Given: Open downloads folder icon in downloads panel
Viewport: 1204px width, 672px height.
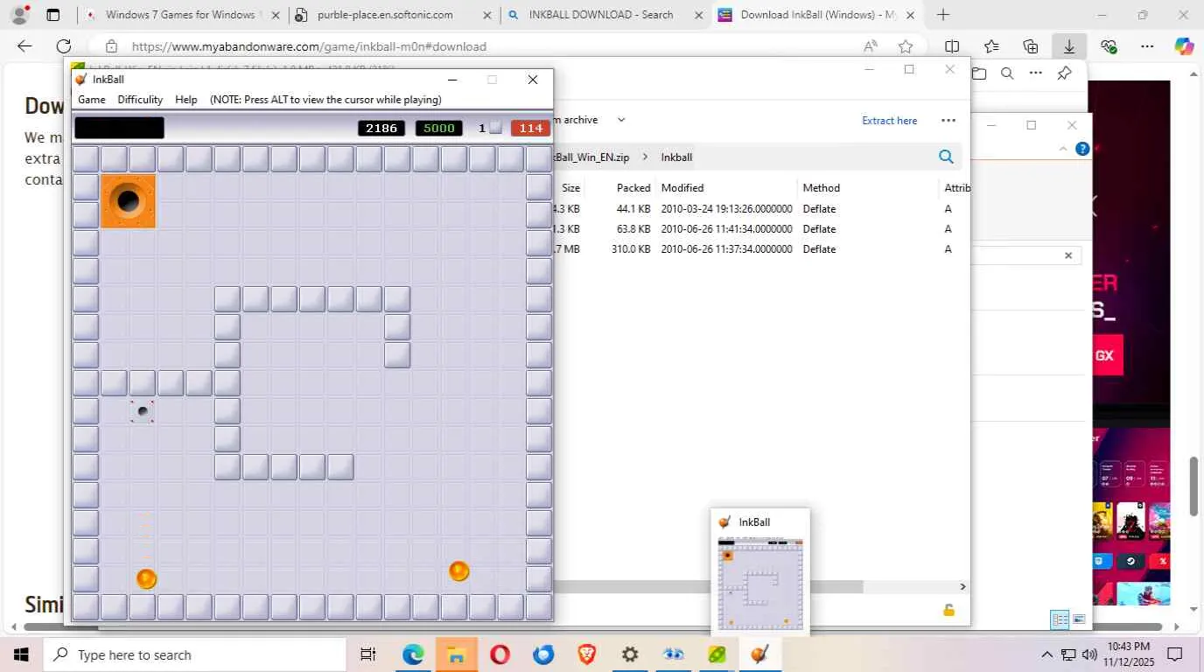Looking at the screenshot, I should [979, 73].
